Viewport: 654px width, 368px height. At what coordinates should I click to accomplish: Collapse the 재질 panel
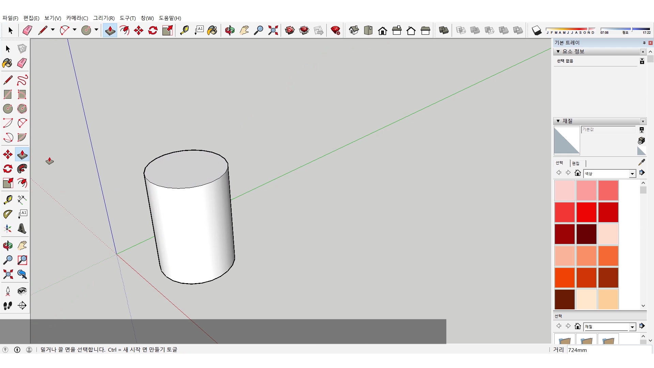[x=558, y=121]
